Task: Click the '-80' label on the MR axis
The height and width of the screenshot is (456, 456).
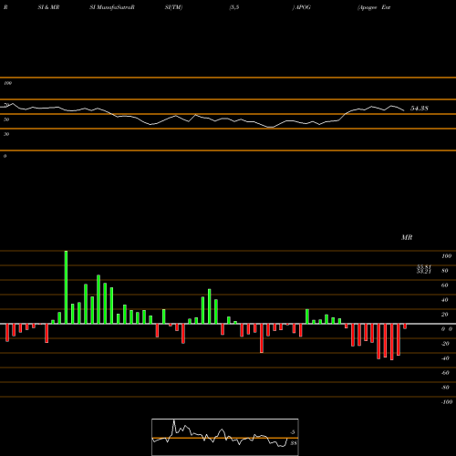Action: coord(445,388)
